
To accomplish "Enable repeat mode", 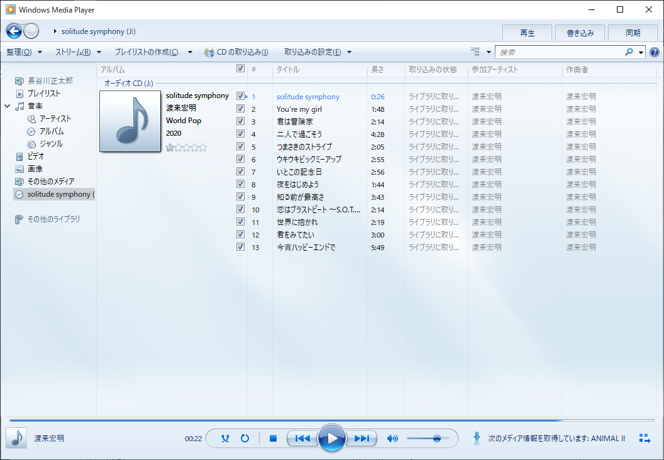I will (x=245, y=439).
